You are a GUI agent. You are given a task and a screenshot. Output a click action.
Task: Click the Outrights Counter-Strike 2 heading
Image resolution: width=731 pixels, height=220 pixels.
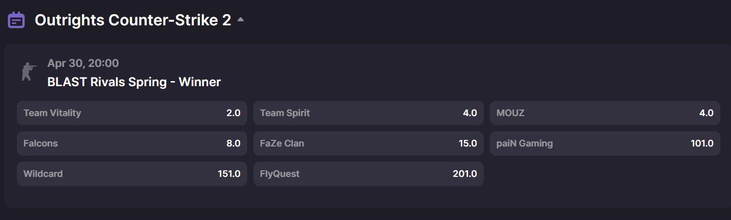(133, 20)
